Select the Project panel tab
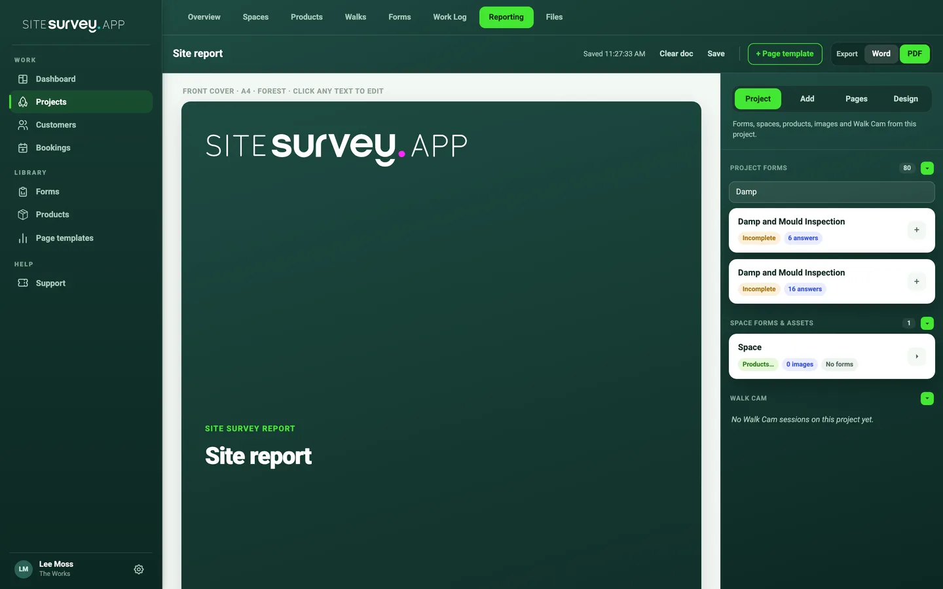Image resolution: width=943 pixels, height=589 pixels. (758, 99)
